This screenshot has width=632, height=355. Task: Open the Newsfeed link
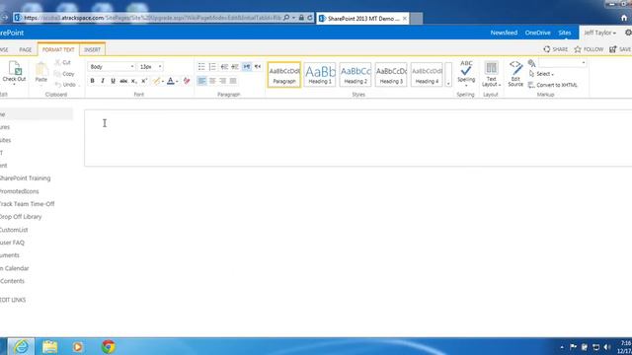[x=504, y=33]
